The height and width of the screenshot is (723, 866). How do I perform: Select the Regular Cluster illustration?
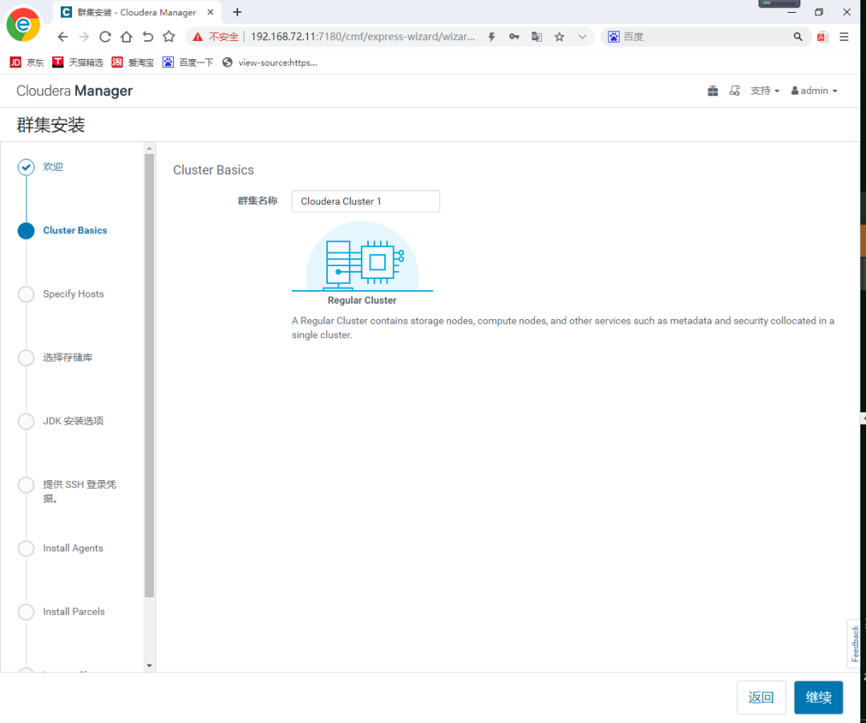pyautogui.click(x=362, y=256)
